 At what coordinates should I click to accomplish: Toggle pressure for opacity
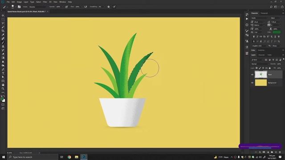pos(66,7)
